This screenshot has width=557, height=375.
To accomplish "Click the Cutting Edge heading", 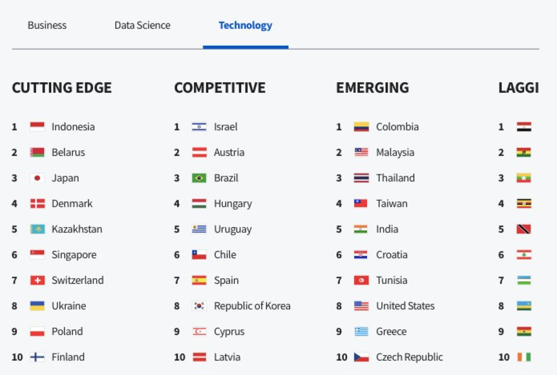I will (62, 88).
